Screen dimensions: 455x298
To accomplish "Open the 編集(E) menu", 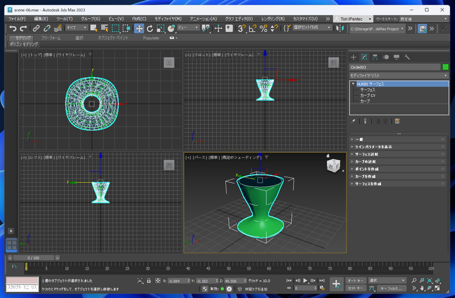I will (41, 19).
